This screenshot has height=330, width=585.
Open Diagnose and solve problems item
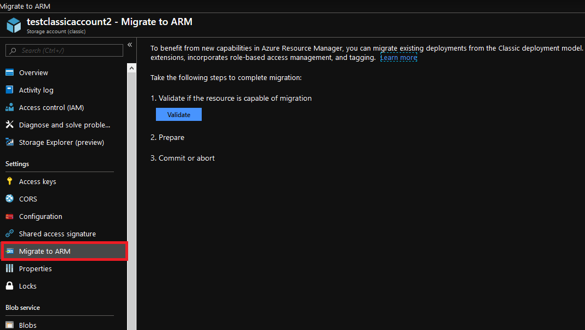point(63,125)
